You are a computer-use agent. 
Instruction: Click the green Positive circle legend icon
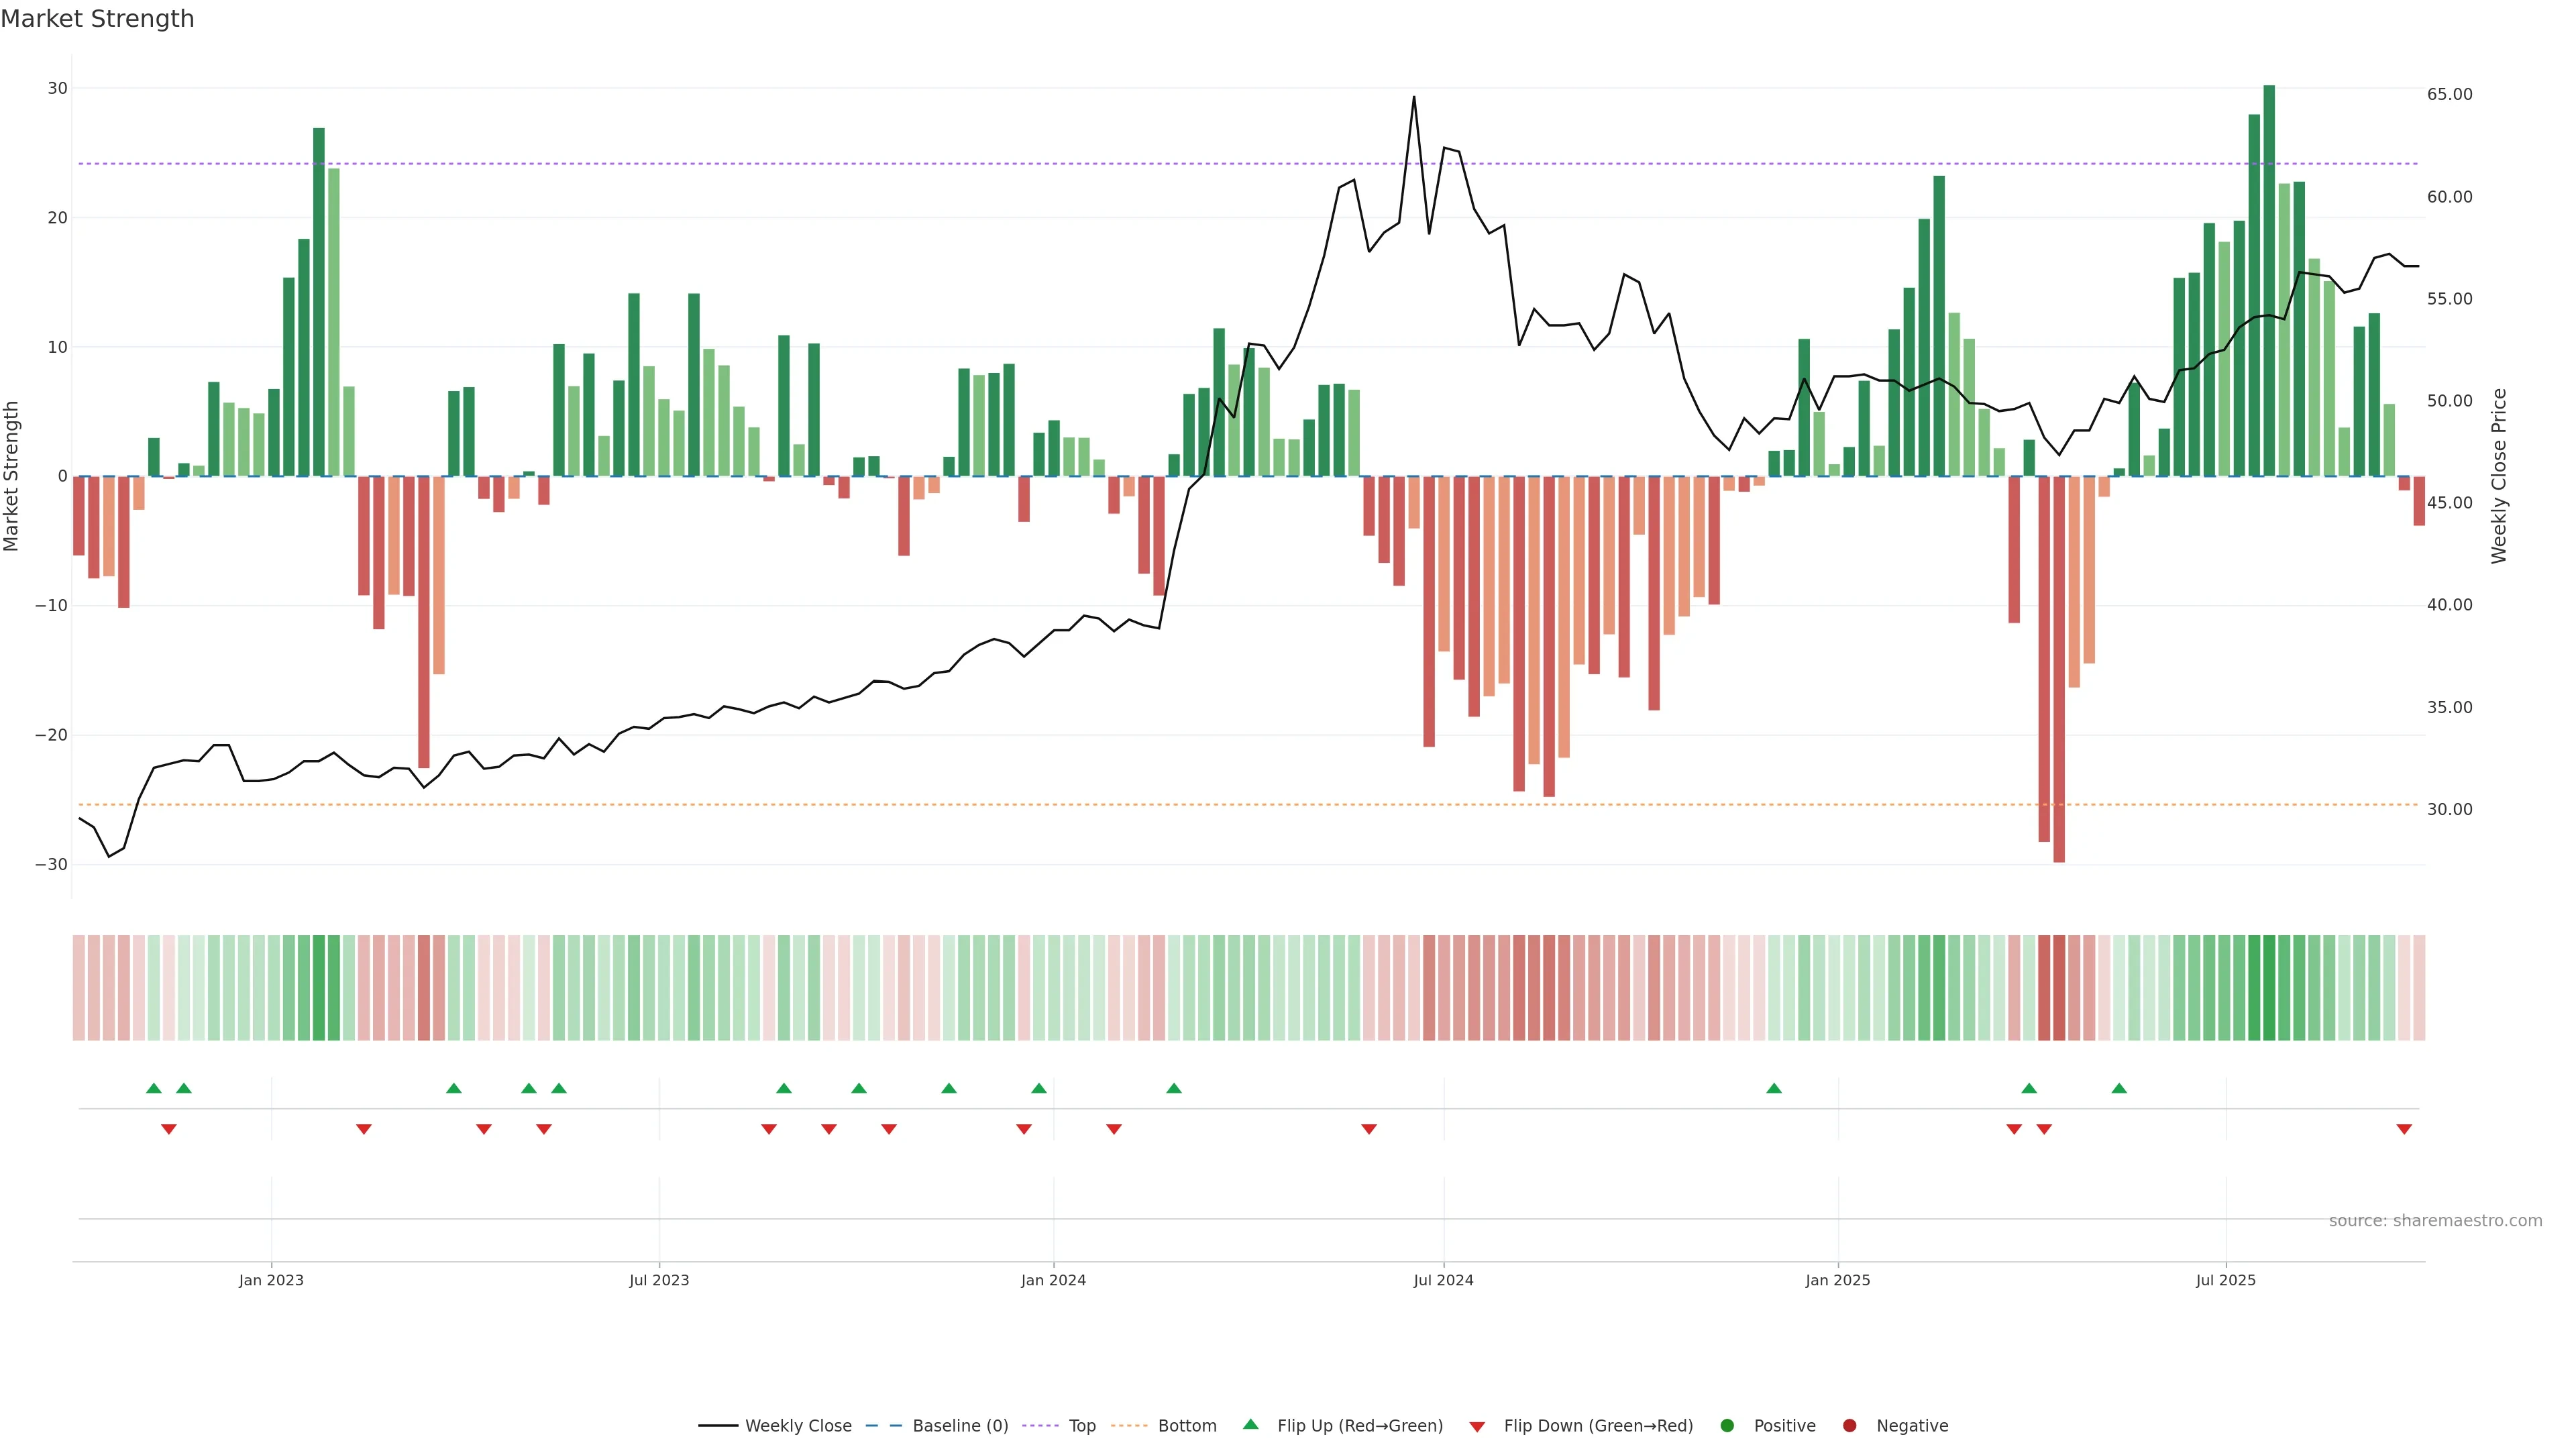click(x=1726, y=1426)
